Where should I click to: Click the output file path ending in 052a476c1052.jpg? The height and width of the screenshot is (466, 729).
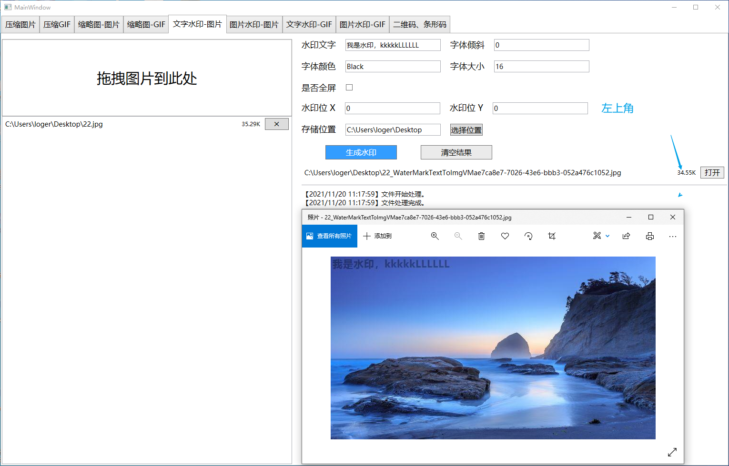463,173
